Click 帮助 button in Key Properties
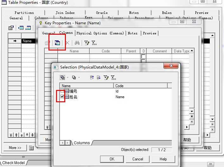The width and height of the screenshot is (224, 167). (x=187, y=140)
